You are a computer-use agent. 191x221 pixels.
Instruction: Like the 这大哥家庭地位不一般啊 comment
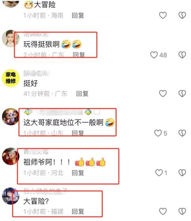[x=158, y=133]
